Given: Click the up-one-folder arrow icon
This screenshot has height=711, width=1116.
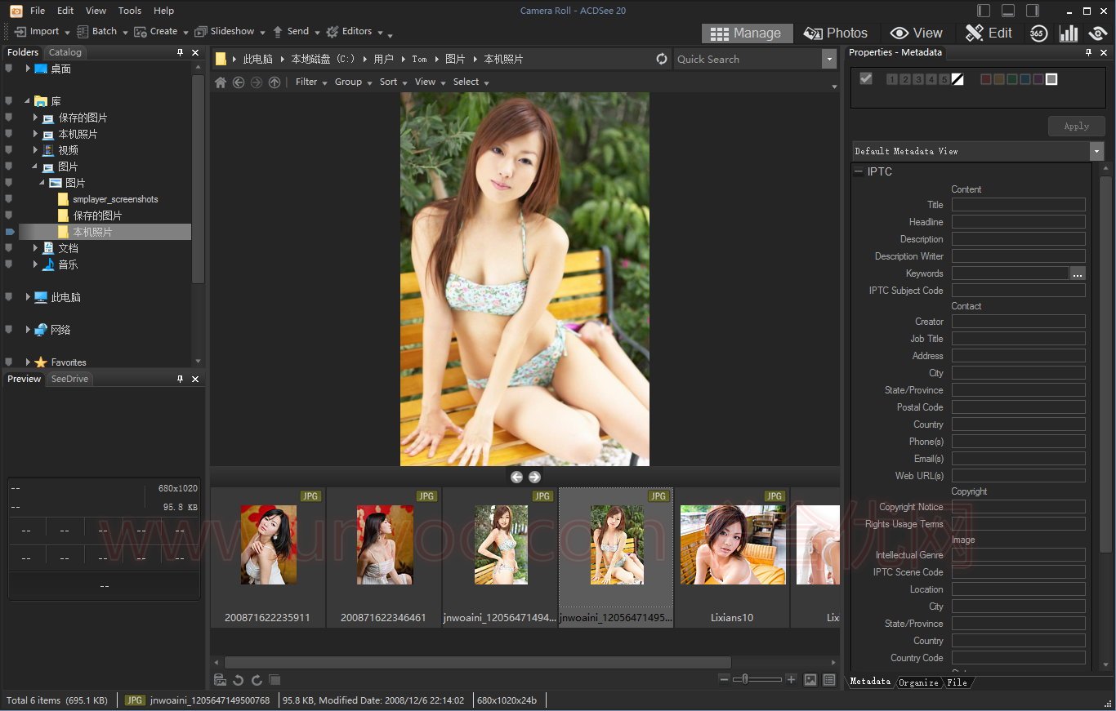Looking at the screenshot, I should 275,82.
